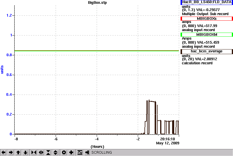Click the May 12, 2009 date label
Viewport: 233px width, 156px height.
click(168, 143)
